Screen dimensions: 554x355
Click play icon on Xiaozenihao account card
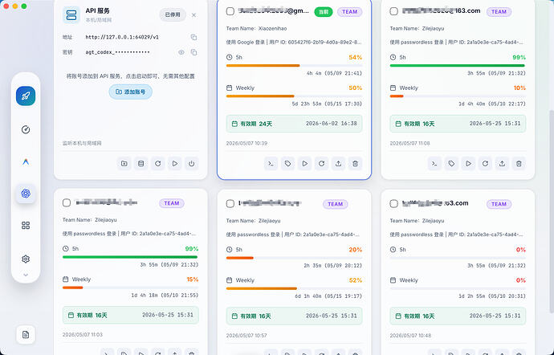click(x=304, y=164)
